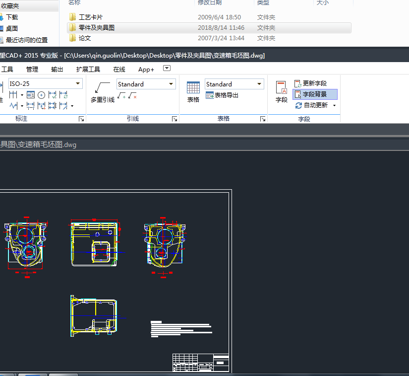This screenshot has width=409, height=376.
Task: Open the dimension edit dropdown arrow
Action: (x=72, y=106)
